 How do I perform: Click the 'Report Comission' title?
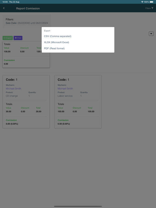[28, 8]
